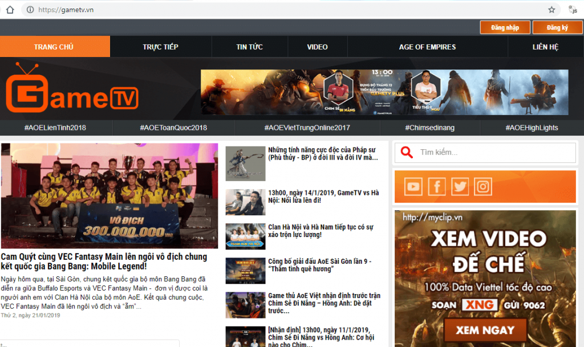This screenshot has width=584, height=347.
Task: Click XEM NGAY button in myclip ad
Action: pos(485,330)
